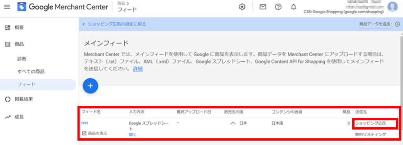Viewport: 403px width, 145px height.
Task: Open the user account avatar
Action: (x=392, y=7)
